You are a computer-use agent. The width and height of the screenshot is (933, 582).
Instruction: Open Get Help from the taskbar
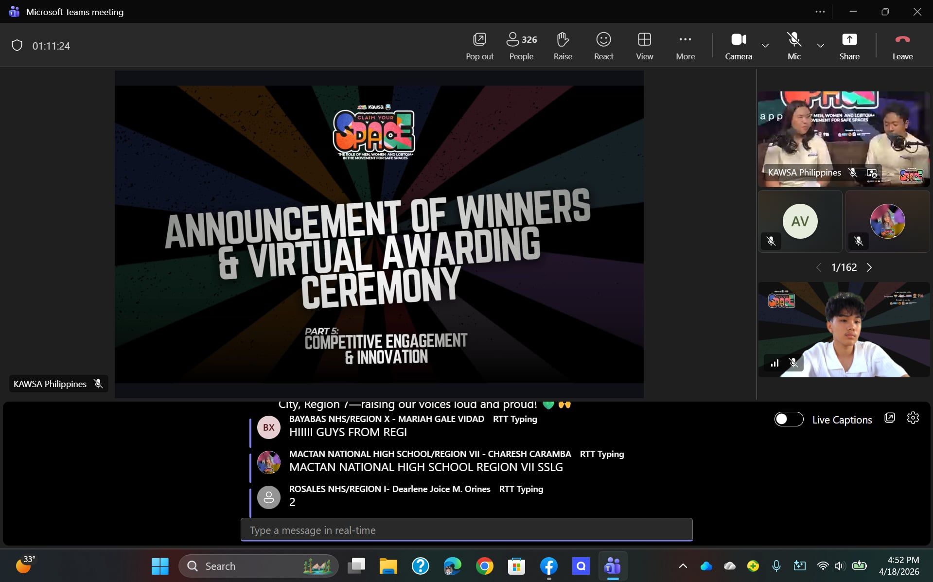pos(421,566)
